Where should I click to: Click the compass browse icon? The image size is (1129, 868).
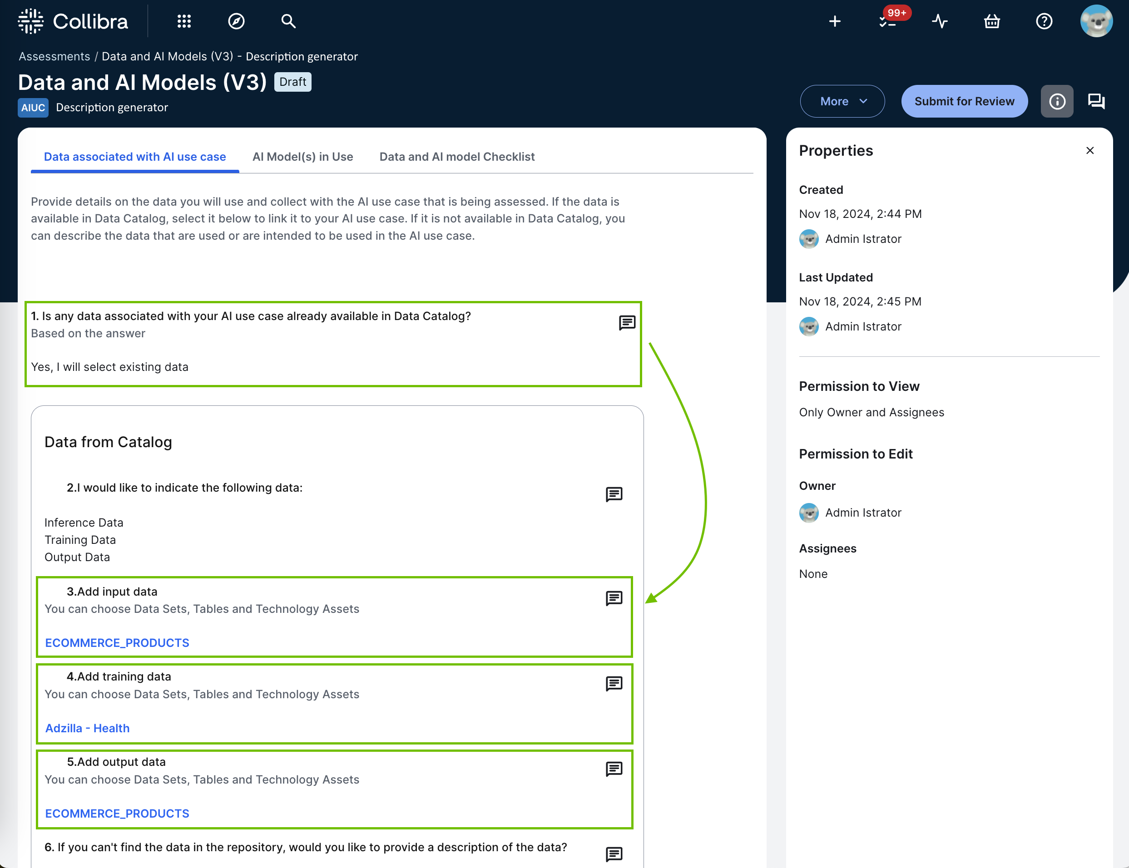point(236,21)
